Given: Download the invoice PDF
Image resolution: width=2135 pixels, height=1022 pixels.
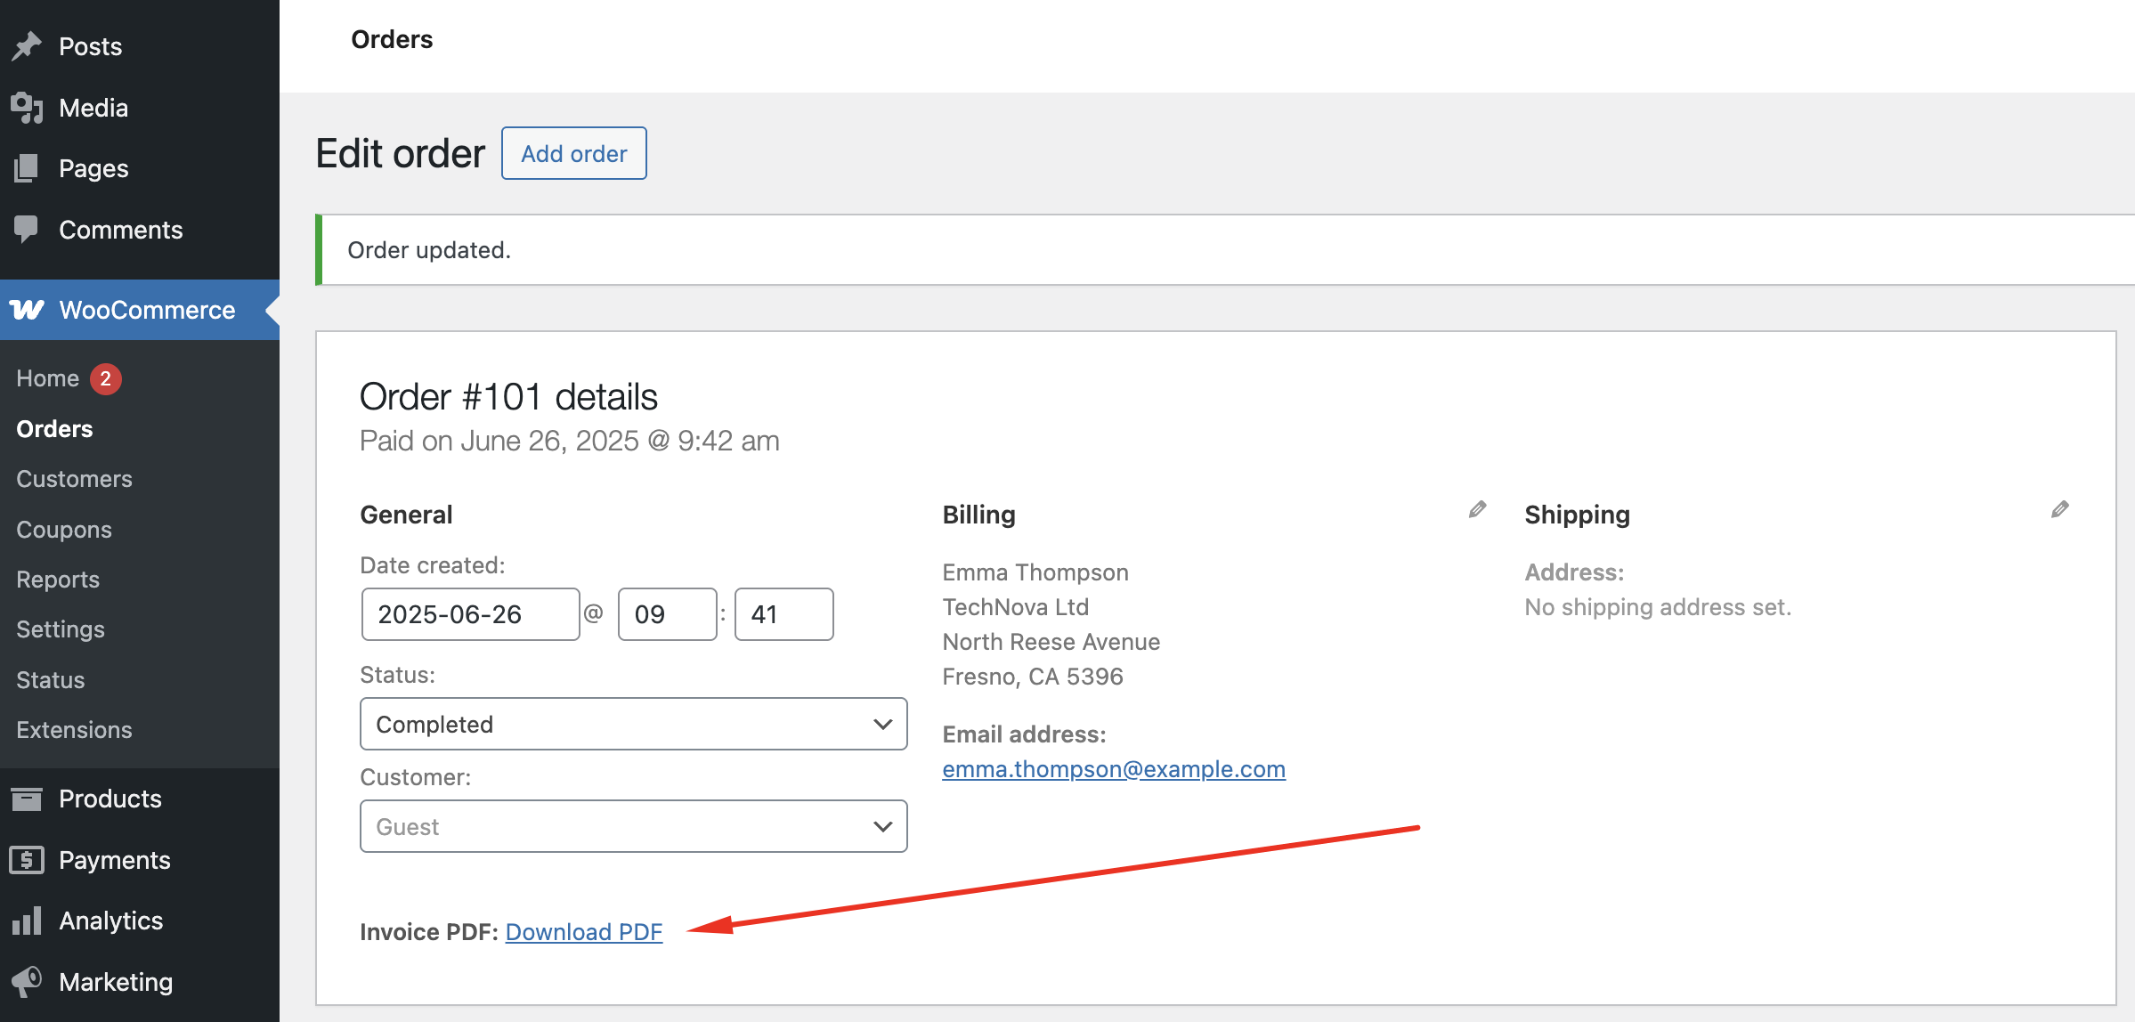Looking at the screenshot, I should 584,931.
